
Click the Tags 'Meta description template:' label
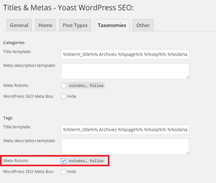click(29, 141)
